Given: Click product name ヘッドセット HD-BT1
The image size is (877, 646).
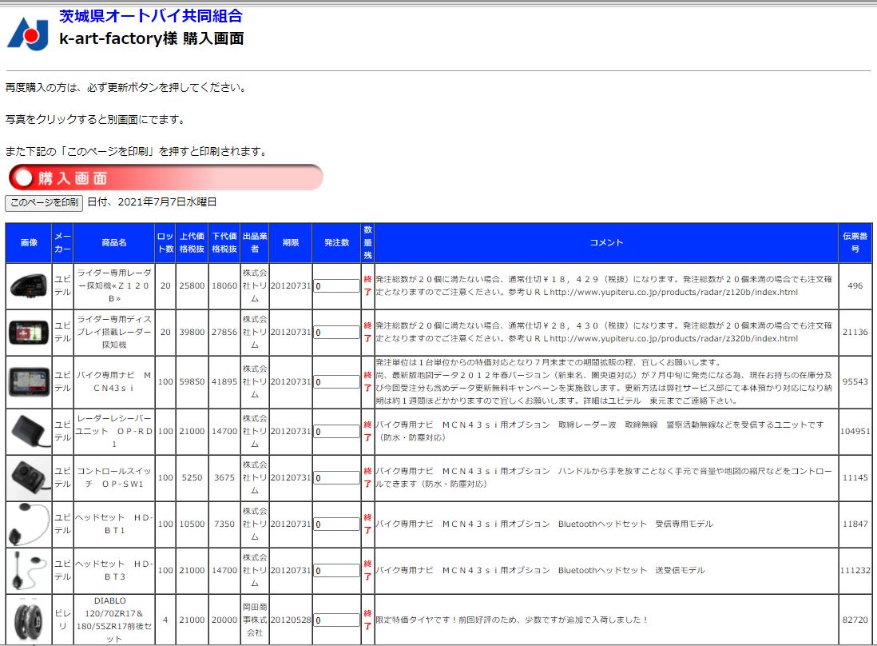Looking at the screenshot, I should click(114, 524).
